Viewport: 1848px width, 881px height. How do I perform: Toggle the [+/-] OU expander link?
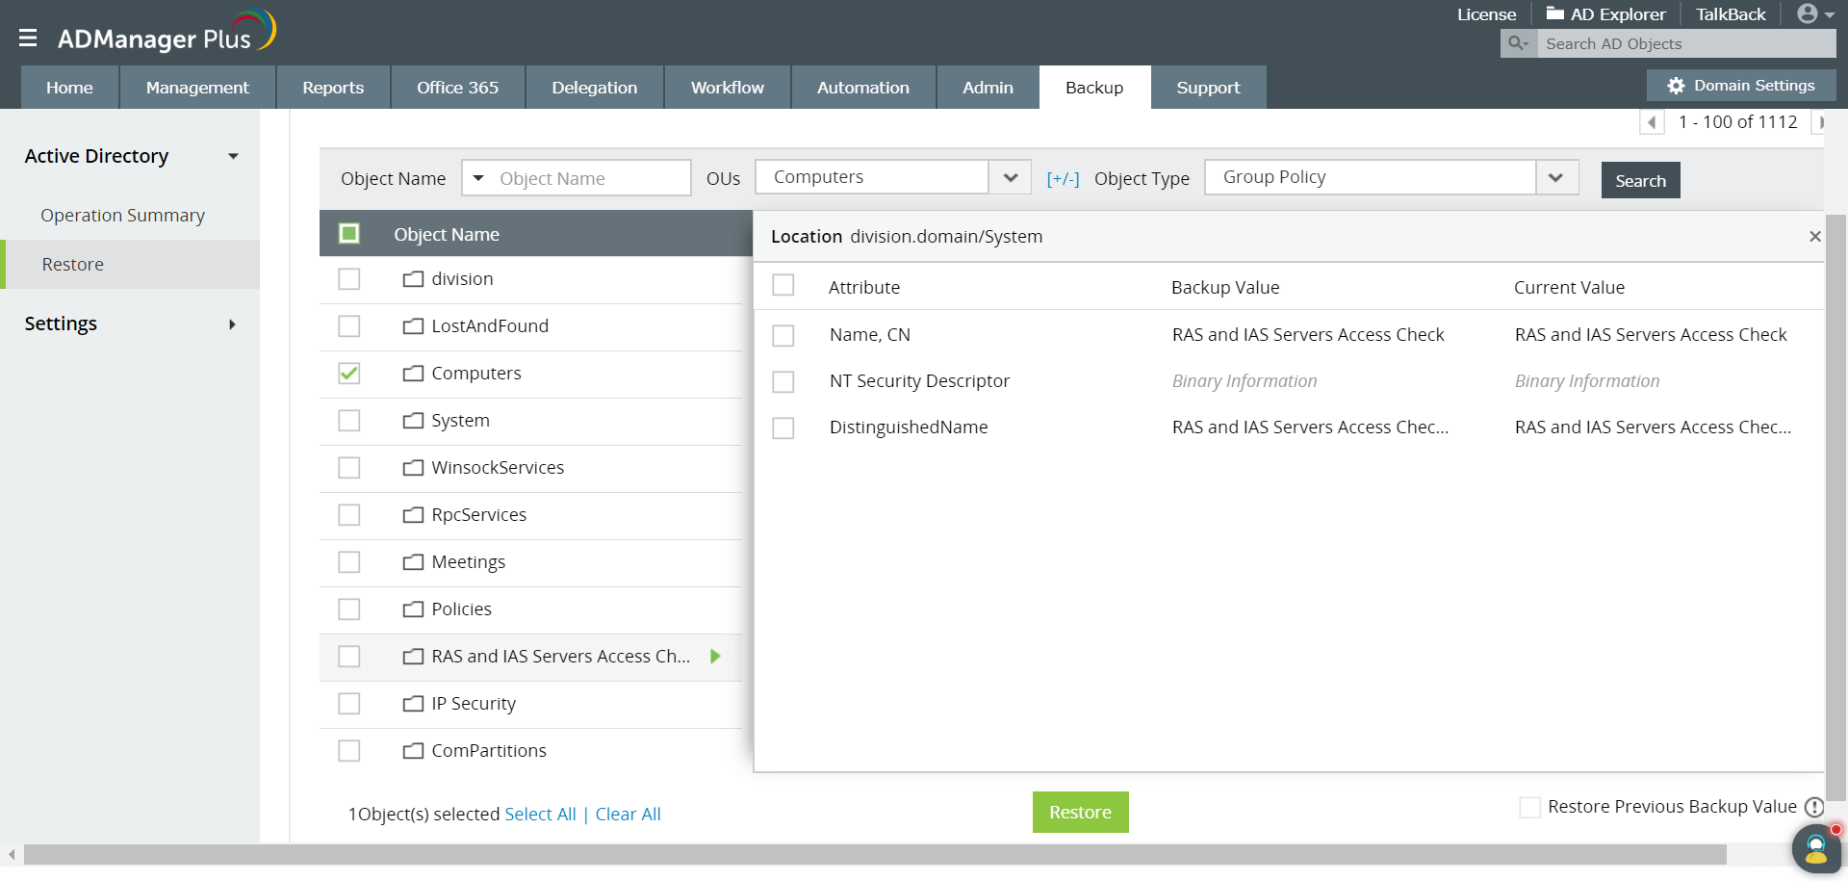1063,179
